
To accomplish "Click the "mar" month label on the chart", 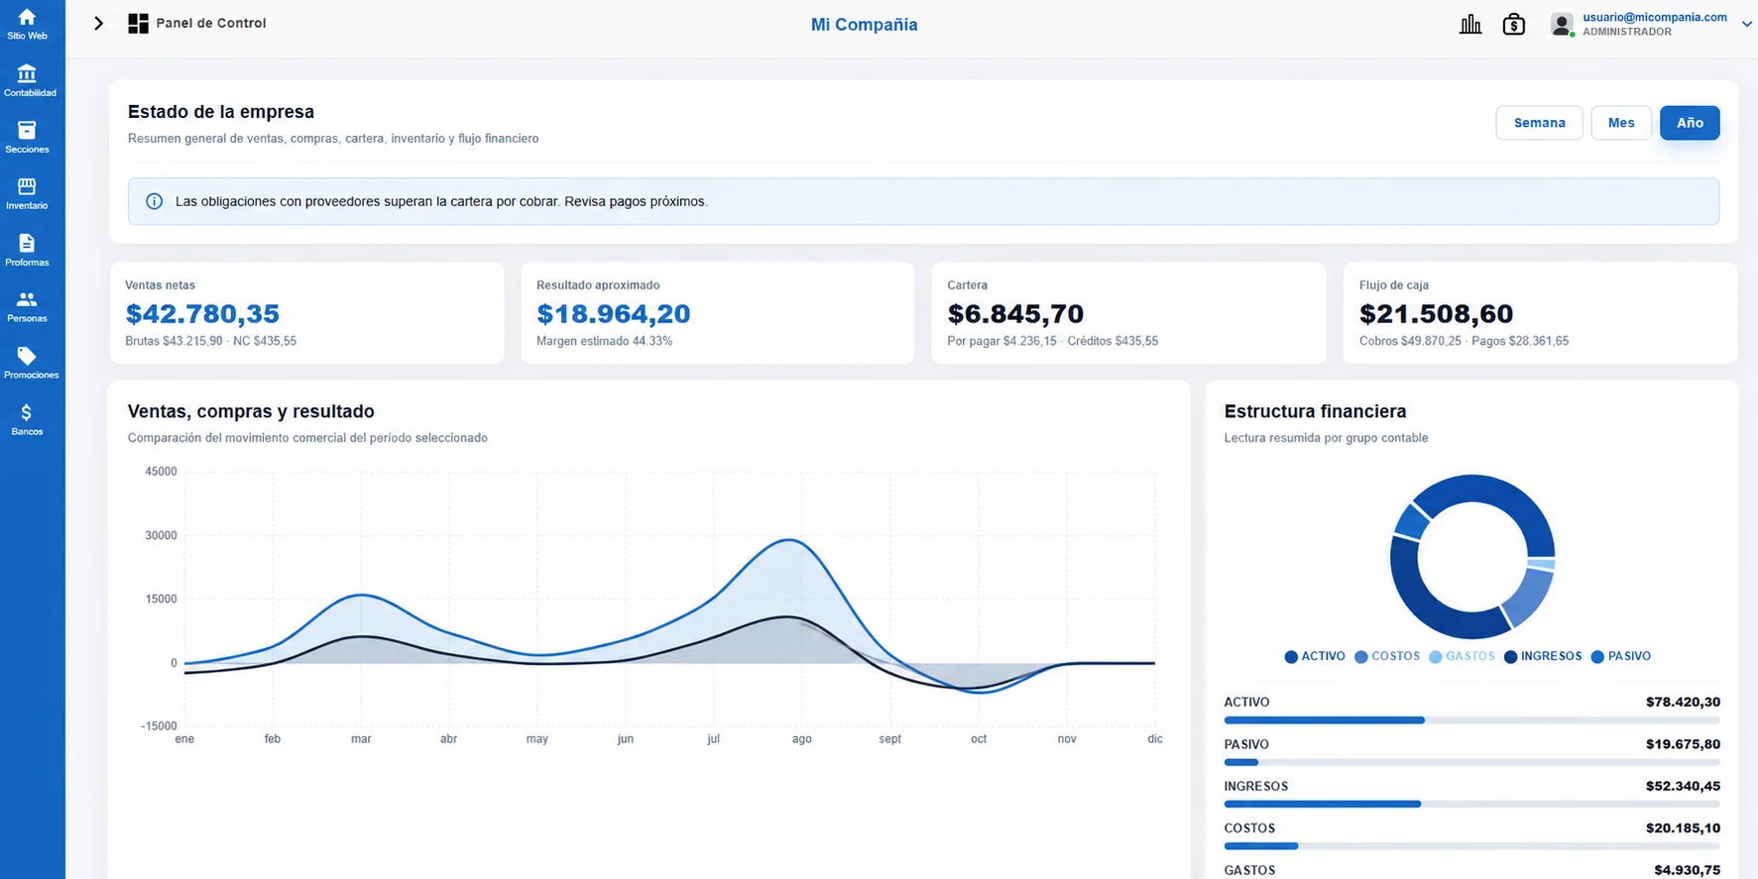I will (361, 739).
